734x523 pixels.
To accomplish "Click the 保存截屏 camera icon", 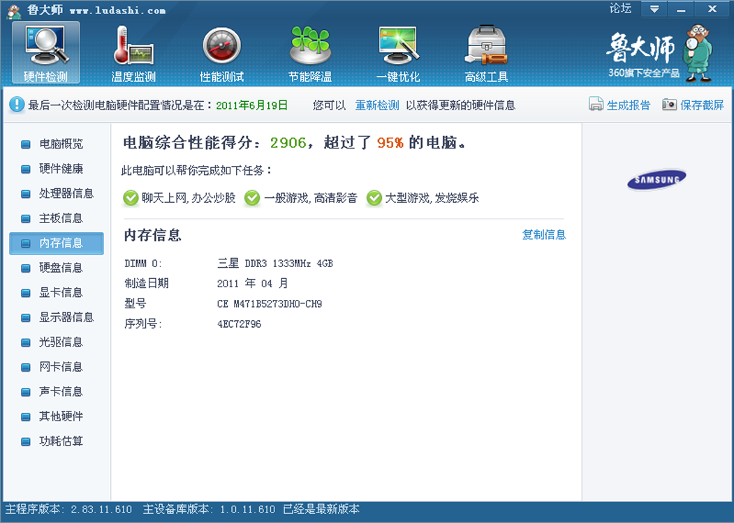I will tap(670, 104).
